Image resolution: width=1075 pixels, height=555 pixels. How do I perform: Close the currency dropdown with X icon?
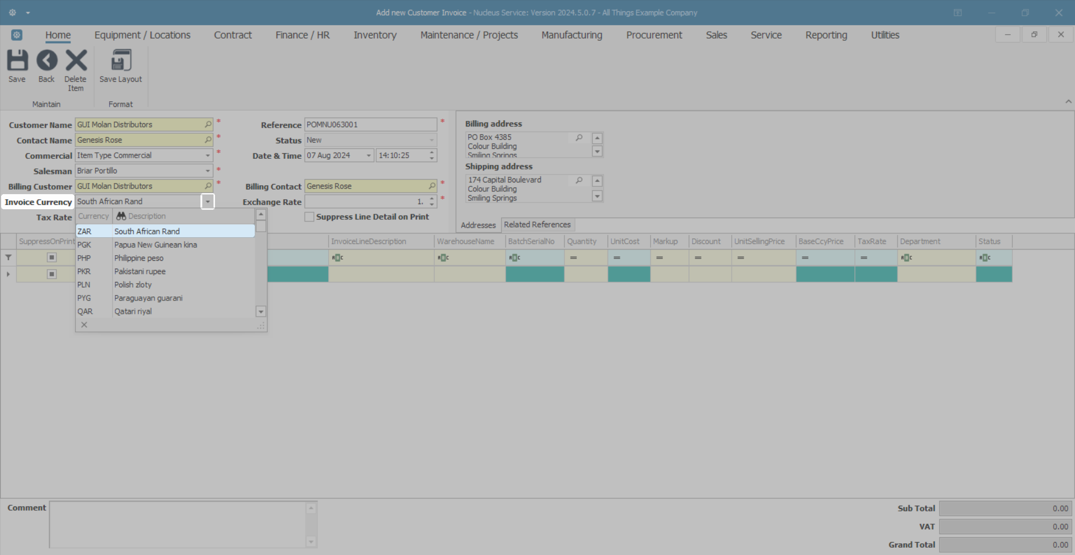point(84,324)
